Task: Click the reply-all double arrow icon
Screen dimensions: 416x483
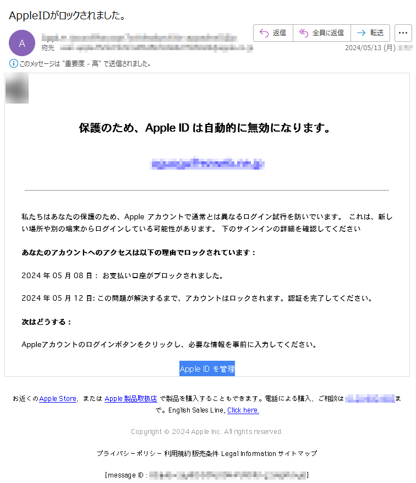Action: [x=304, y=33]
